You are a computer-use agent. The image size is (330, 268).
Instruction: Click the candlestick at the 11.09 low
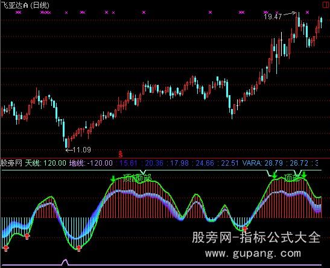click(66, 143)
